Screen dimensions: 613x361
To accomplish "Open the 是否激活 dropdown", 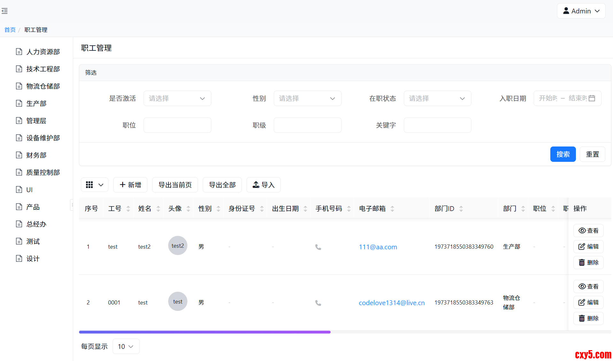I will 177,98.
